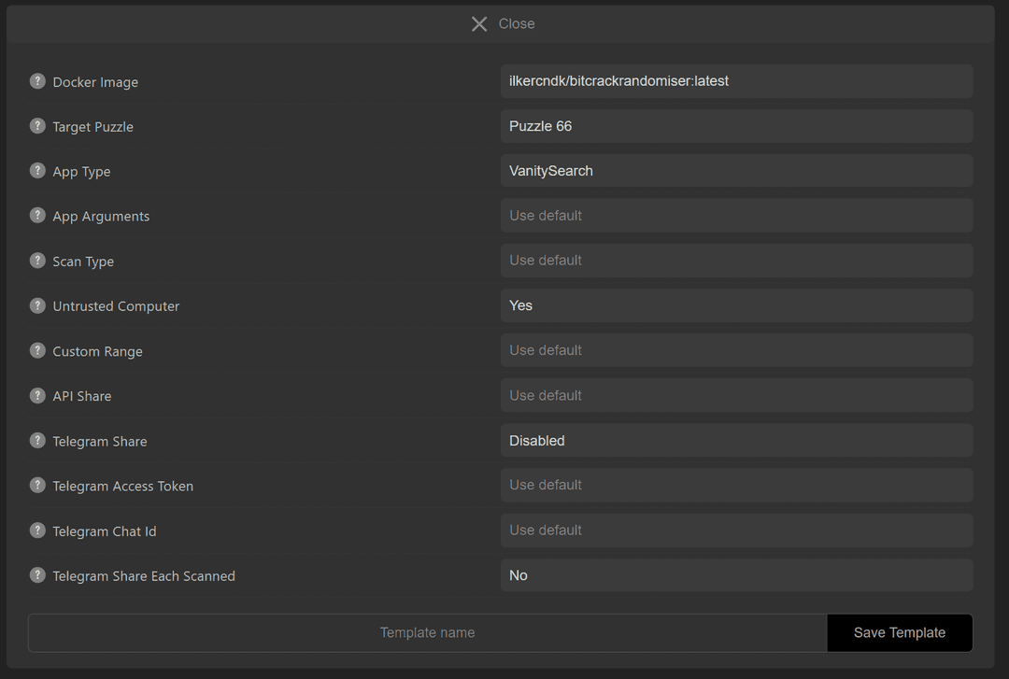Image resolution: width=1009 pixels, height=679 pixels.
Task: Click into the Template name field
Action: pyautogui.click(x=427, y=633)
